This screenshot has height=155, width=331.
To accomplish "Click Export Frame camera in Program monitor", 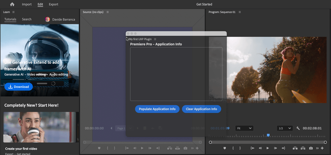I will 311,148.
